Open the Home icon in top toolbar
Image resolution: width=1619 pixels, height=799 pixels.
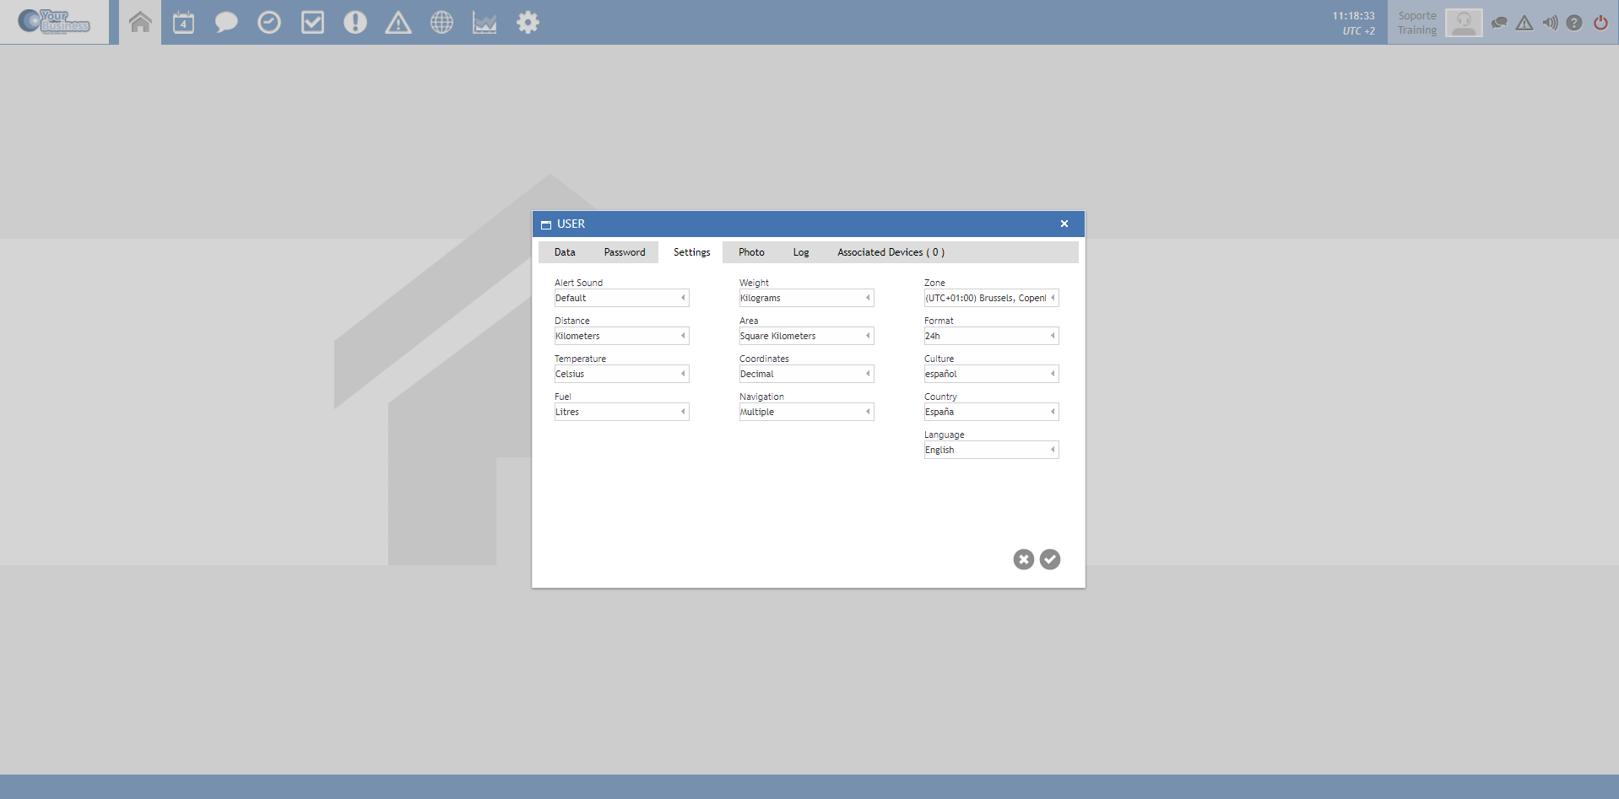pyautogui.click(x=140, y=23)
